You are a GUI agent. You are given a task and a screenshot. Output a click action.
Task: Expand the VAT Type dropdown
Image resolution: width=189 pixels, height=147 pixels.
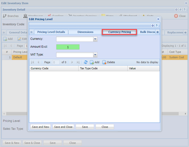coord(95,55)
